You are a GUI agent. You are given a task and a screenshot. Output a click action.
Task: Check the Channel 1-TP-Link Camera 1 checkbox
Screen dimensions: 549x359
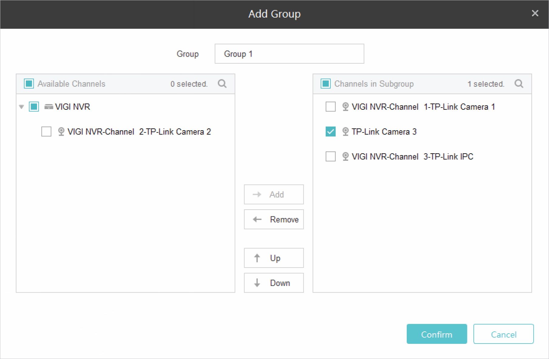click(331, 107)
